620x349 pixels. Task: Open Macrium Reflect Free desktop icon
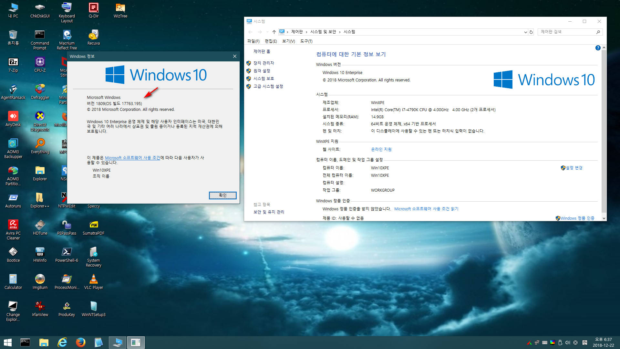(67, 40)
